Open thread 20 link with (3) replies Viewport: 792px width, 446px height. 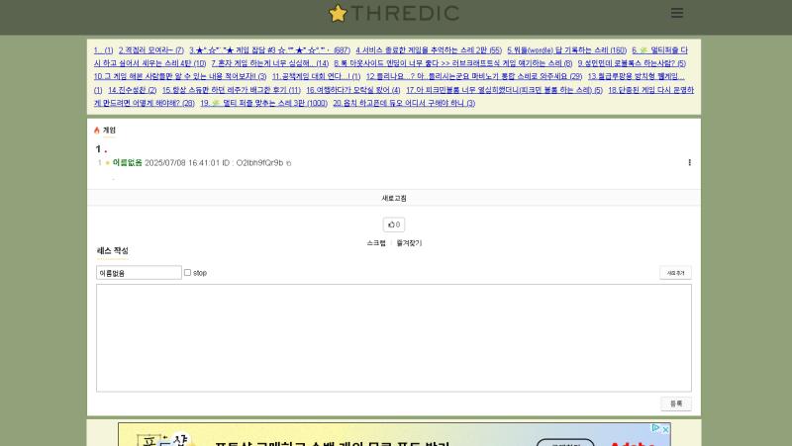click(404, 103)
